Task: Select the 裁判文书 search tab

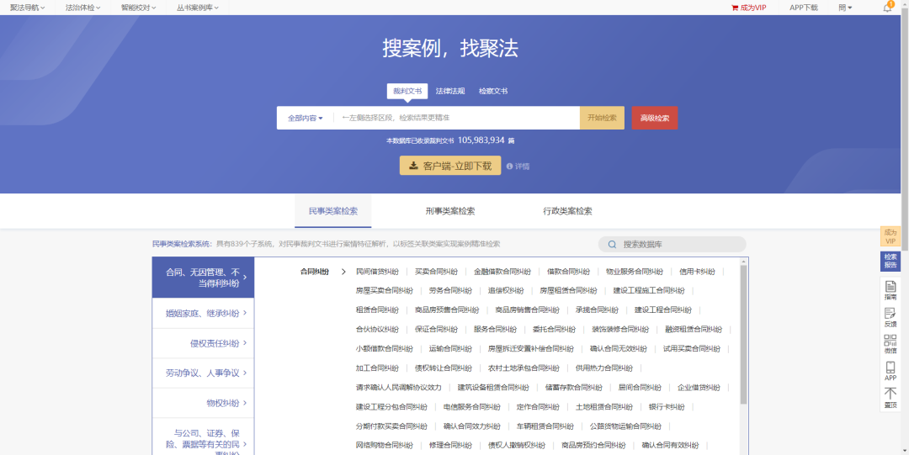Action: pos(407,92)
